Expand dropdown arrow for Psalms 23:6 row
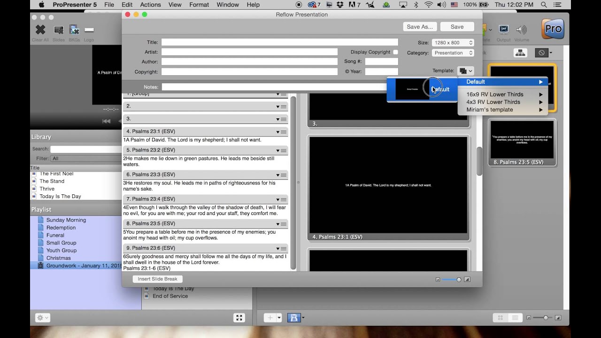The image size is (601, 338). coord(277,249)
